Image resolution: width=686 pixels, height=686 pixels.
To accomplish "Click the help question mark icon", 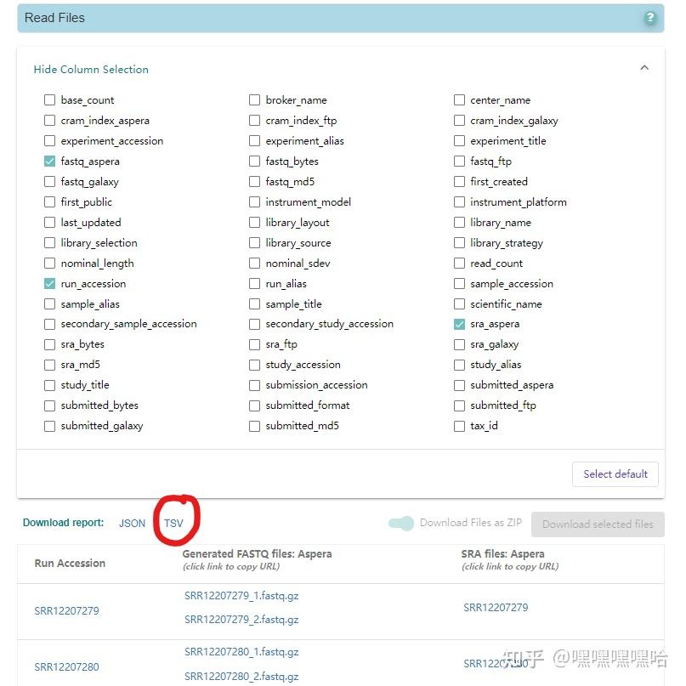I will pyautogui.click(x=649, y=18).
